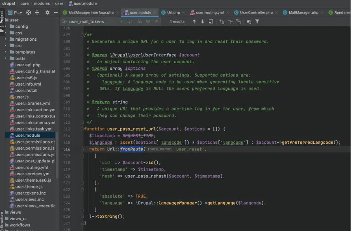Switch to MailManager.php tab

[303, 13]
